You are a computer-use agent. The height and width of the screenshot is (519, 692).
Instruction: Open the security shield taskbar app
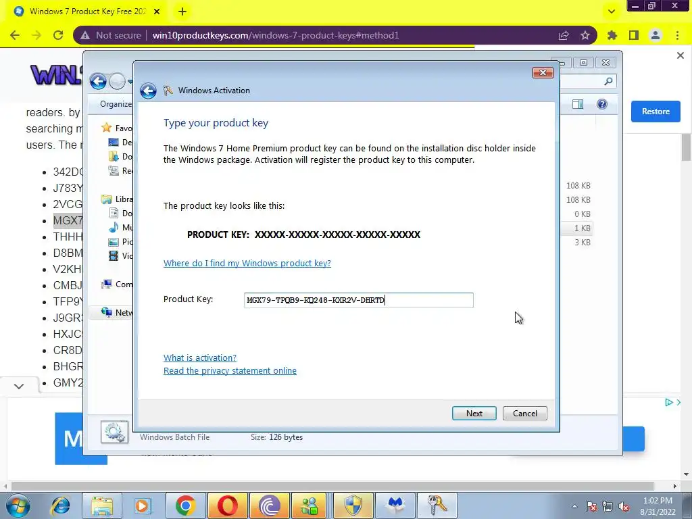[353, 505]
